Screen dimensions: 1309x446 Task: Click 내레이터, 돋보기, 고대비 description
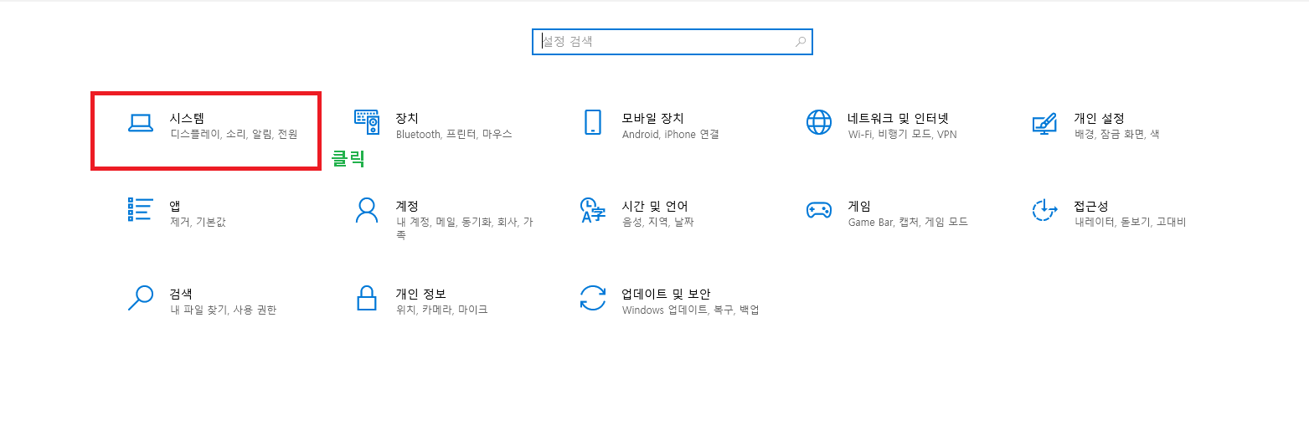pos(1130,223)
